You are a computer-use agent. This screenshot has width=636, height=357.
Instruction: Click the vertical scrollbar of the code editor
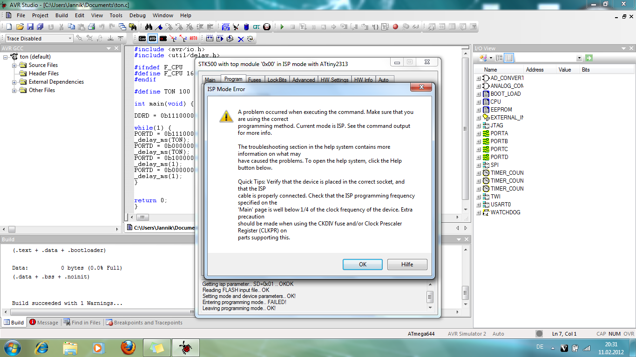[465, 129]
